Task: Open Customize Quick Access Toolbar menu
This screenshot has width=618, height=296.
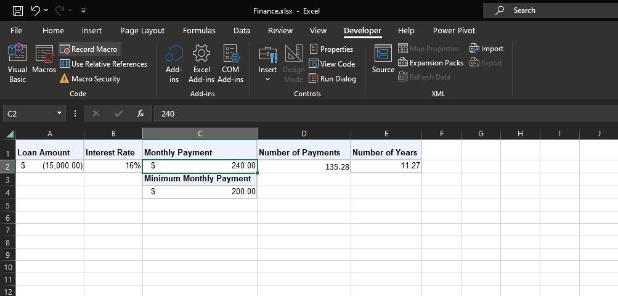Action: (x=84, y=11)
